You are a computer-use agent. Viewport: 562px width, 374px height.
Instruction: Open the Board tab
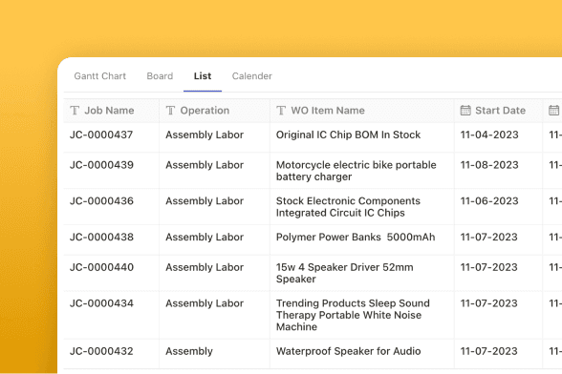point(160,76)
